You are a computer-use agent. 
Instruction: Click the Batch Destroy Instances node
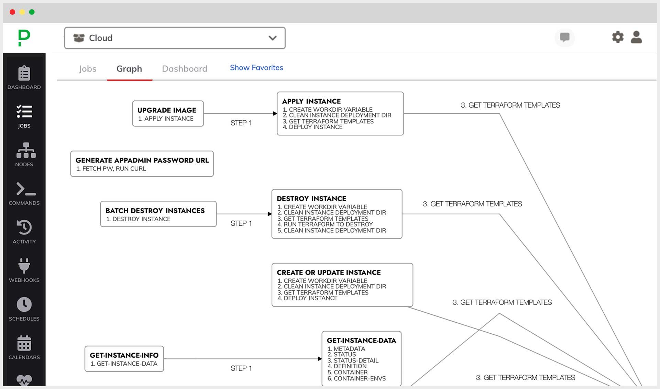(x=158, y=214)
